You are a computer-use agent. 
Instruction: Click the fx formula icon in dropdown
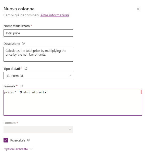(x=8, y=76)
